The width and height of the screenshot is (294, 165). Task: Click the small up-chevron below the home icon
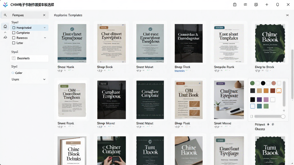tap(5, 32)
